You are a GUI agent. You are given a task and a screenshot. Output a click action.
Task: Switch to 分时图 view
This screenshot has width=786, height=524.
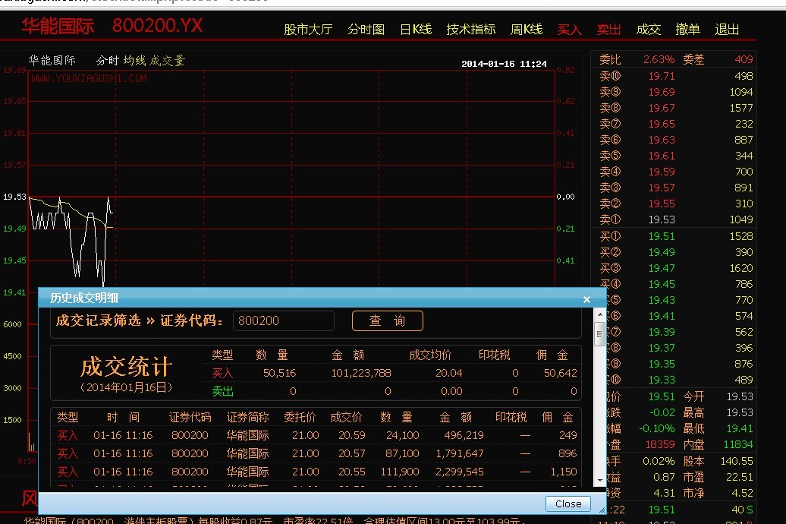366,29
